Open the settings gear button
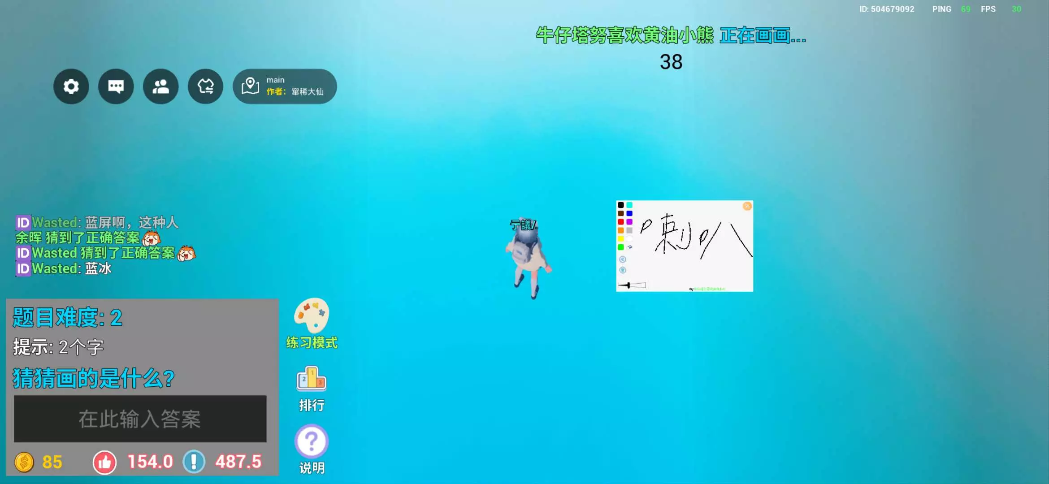This screenshot has height=484, width=1049. 71,86
